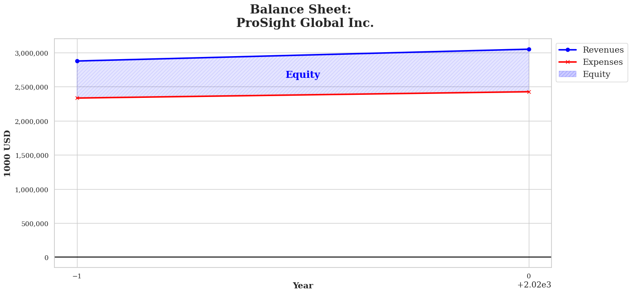Click the right red Expenses x marker
This screenshot has height=294, width=632.
[x=529, y=92]
